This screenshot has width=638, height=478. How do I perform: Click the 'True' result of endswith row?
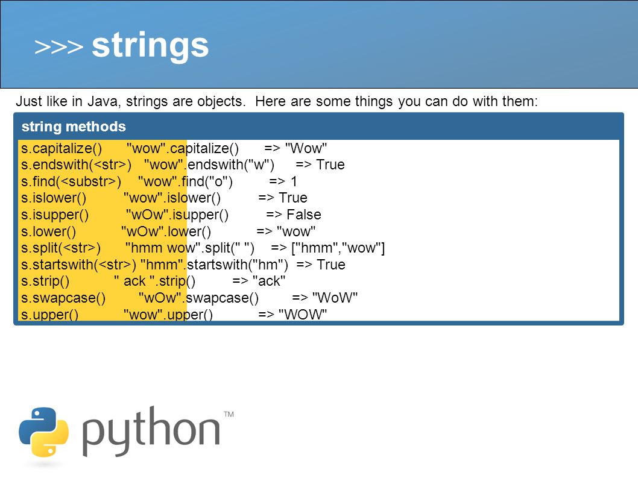(x=330, y=165)
